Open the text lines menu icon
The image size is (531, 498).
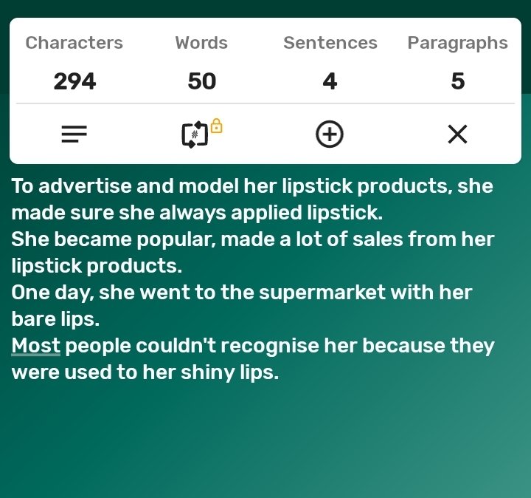[x=74, y=134]
